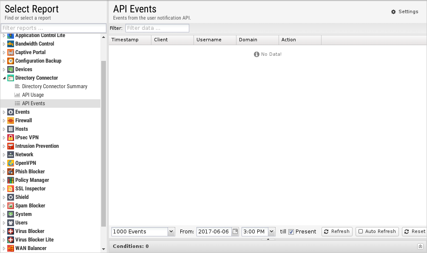The width and height of the screenshot is (427, 253).
Task: Click the Reset button
Action: pyautogui.click(x=415, y=231)
